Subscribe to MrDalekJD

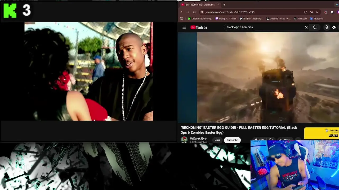point(232,140)
